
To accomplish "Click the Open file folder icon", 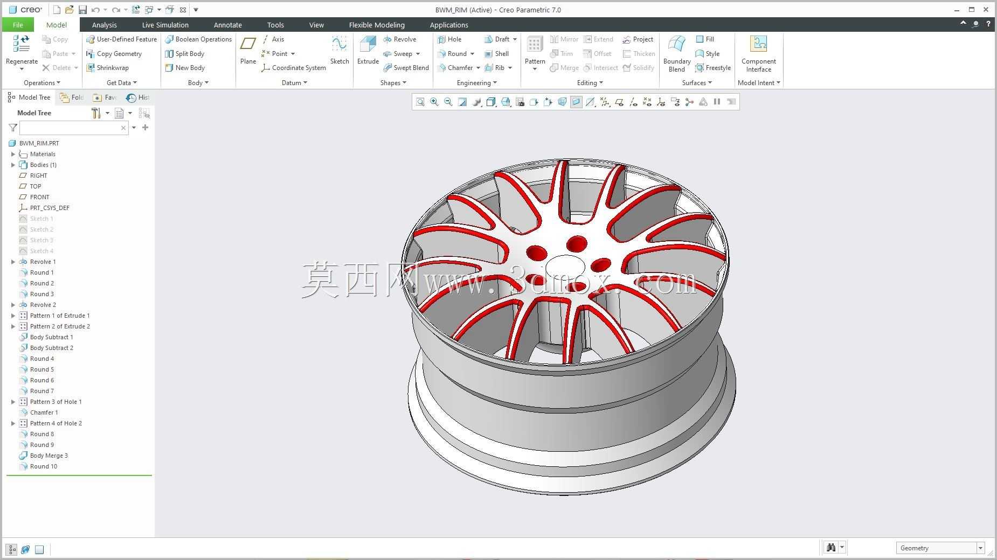I will [x=69, y=10].
